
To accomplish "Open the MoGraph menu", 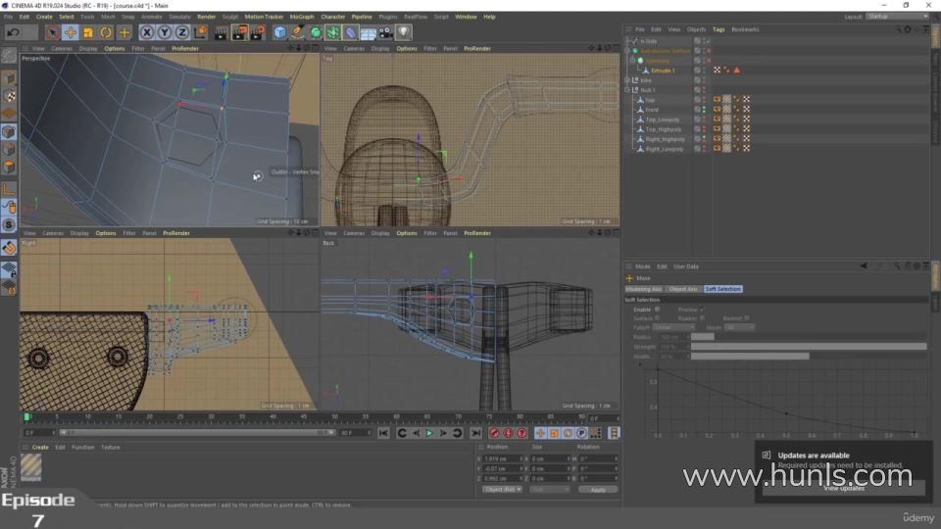I will point(301,17).
